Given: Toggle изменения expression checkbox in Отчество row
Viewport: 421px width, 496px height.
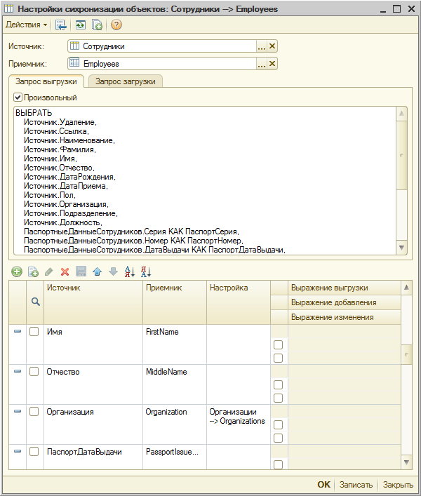Looking at the screenshot, I should (x=278, y=398).
